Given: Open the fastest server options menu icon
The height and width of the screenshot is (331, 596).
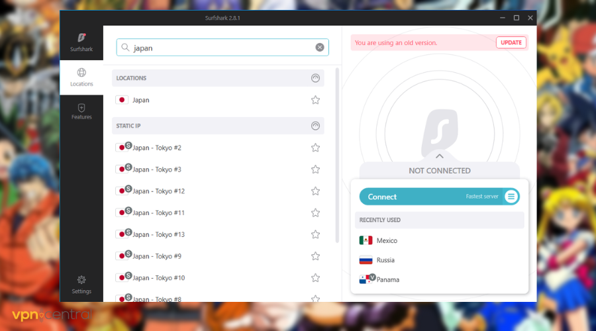Looking at the screenshot, I should 511,197.
